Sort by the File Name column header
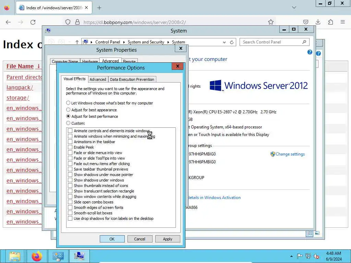 click(20, 66)
